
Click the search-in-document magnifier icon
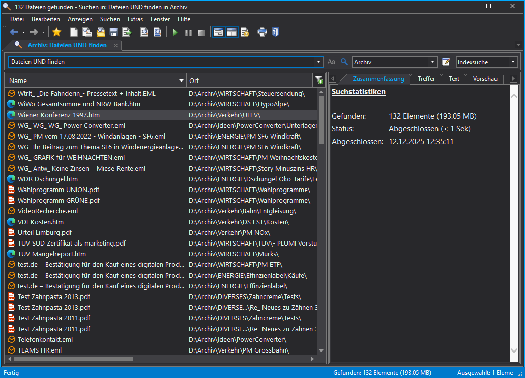click(144, 32)
